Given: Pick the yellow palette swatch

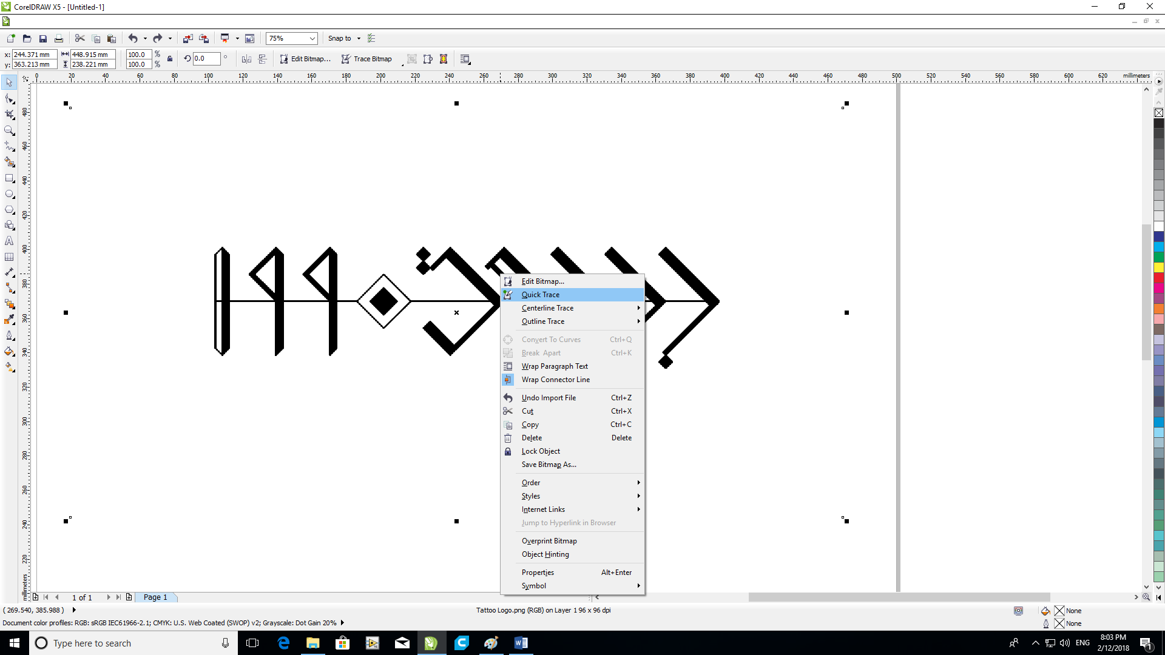Looking at the screenshot, I should 1158,267.
